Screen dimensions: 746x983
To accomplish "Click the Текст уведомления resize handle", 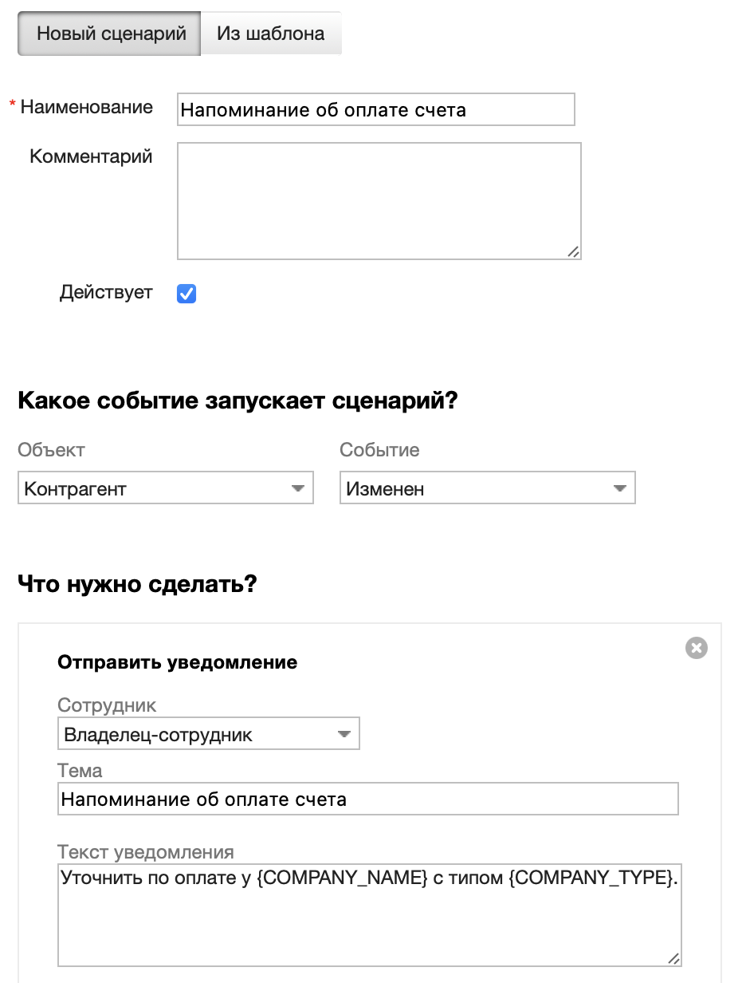I will tap(673, 959).
